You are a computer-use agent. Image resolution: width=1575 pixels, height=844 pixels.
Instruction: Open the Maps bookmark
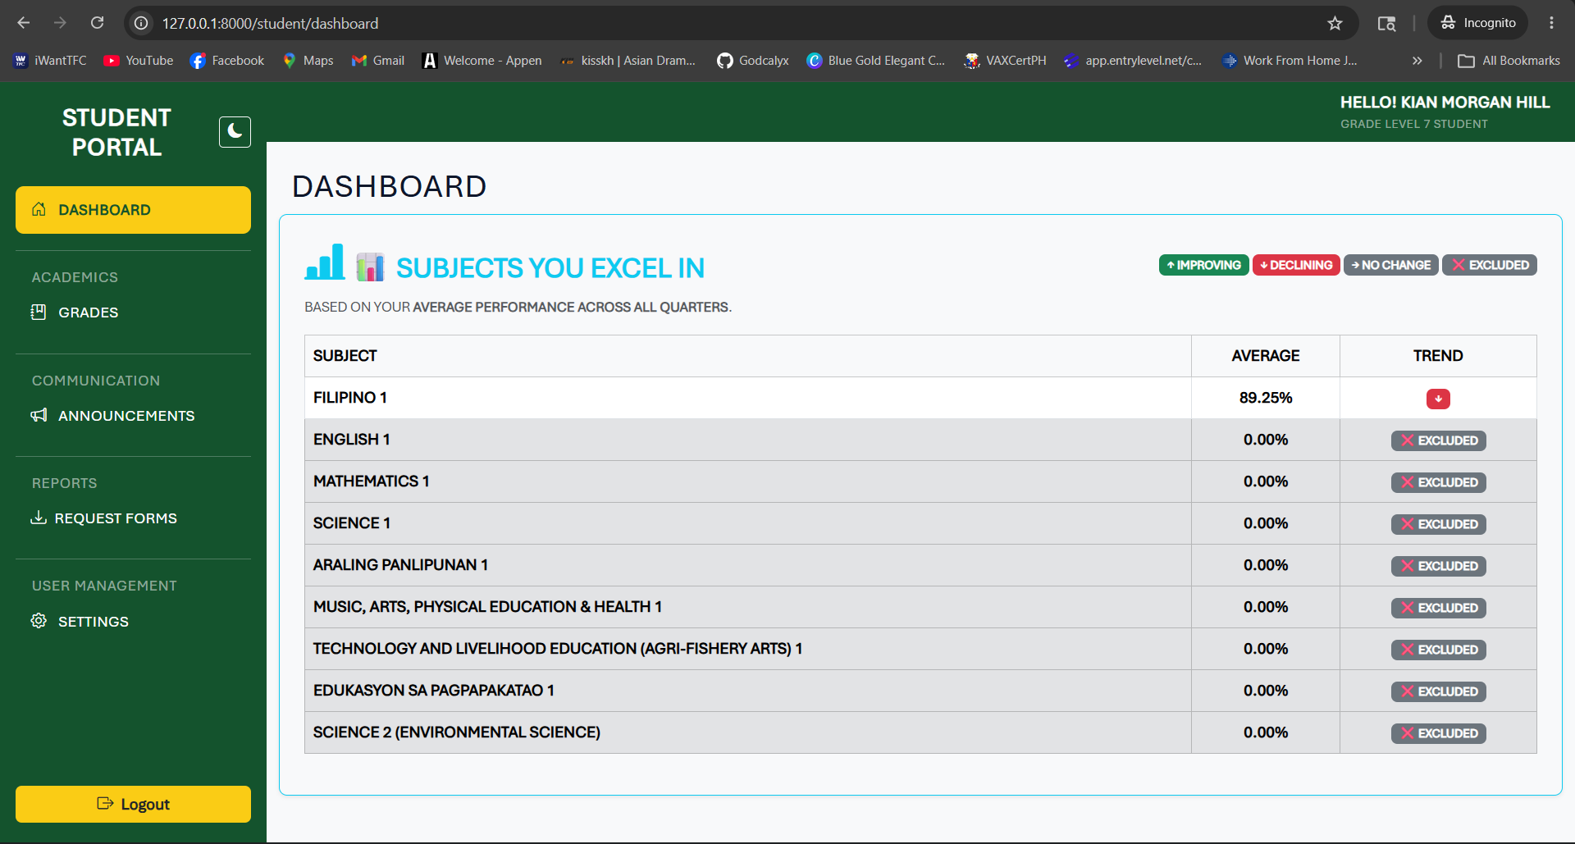(308, 61)
